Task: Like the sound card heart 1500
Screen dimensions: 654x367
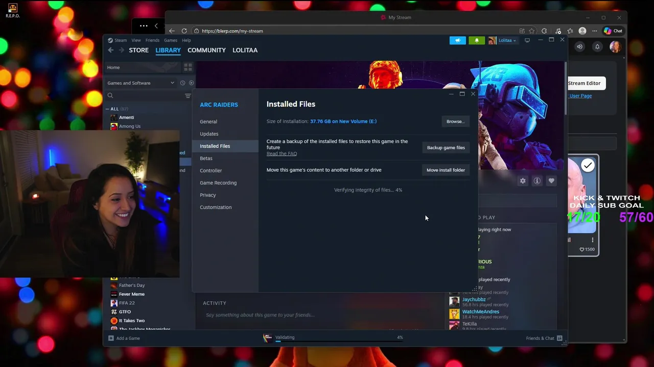Action: (x=587, y=249)
